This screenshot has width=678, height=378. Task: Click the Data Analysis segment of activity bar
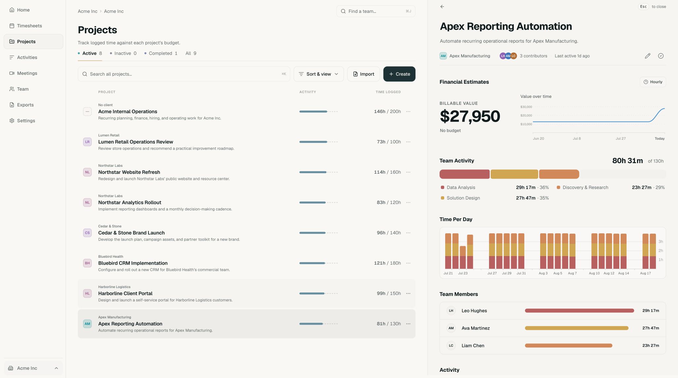(x=464, y=174)
